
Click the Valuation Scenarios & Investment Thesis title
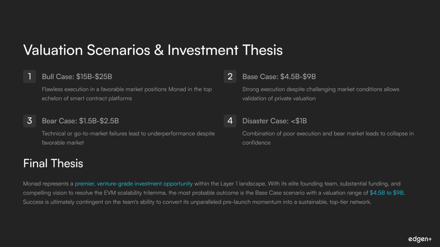(153, 50)
